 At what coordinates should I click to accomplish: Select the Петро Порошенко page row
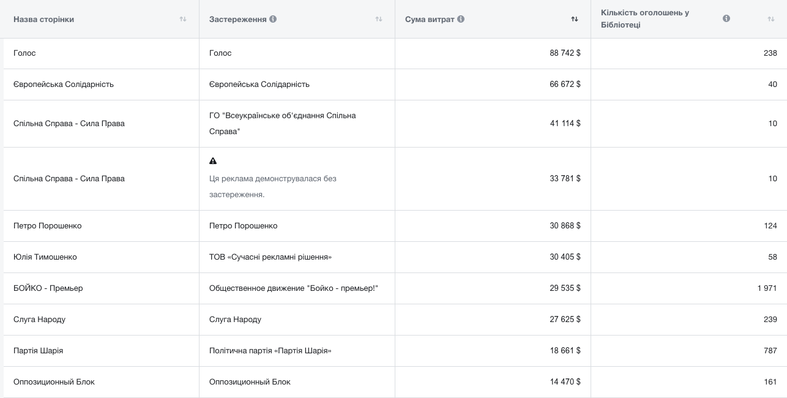point(48,226)
